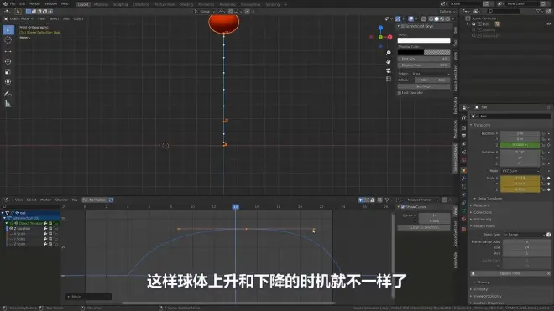Select the Measure tool
554x311 pixels.
coord(8,104)
